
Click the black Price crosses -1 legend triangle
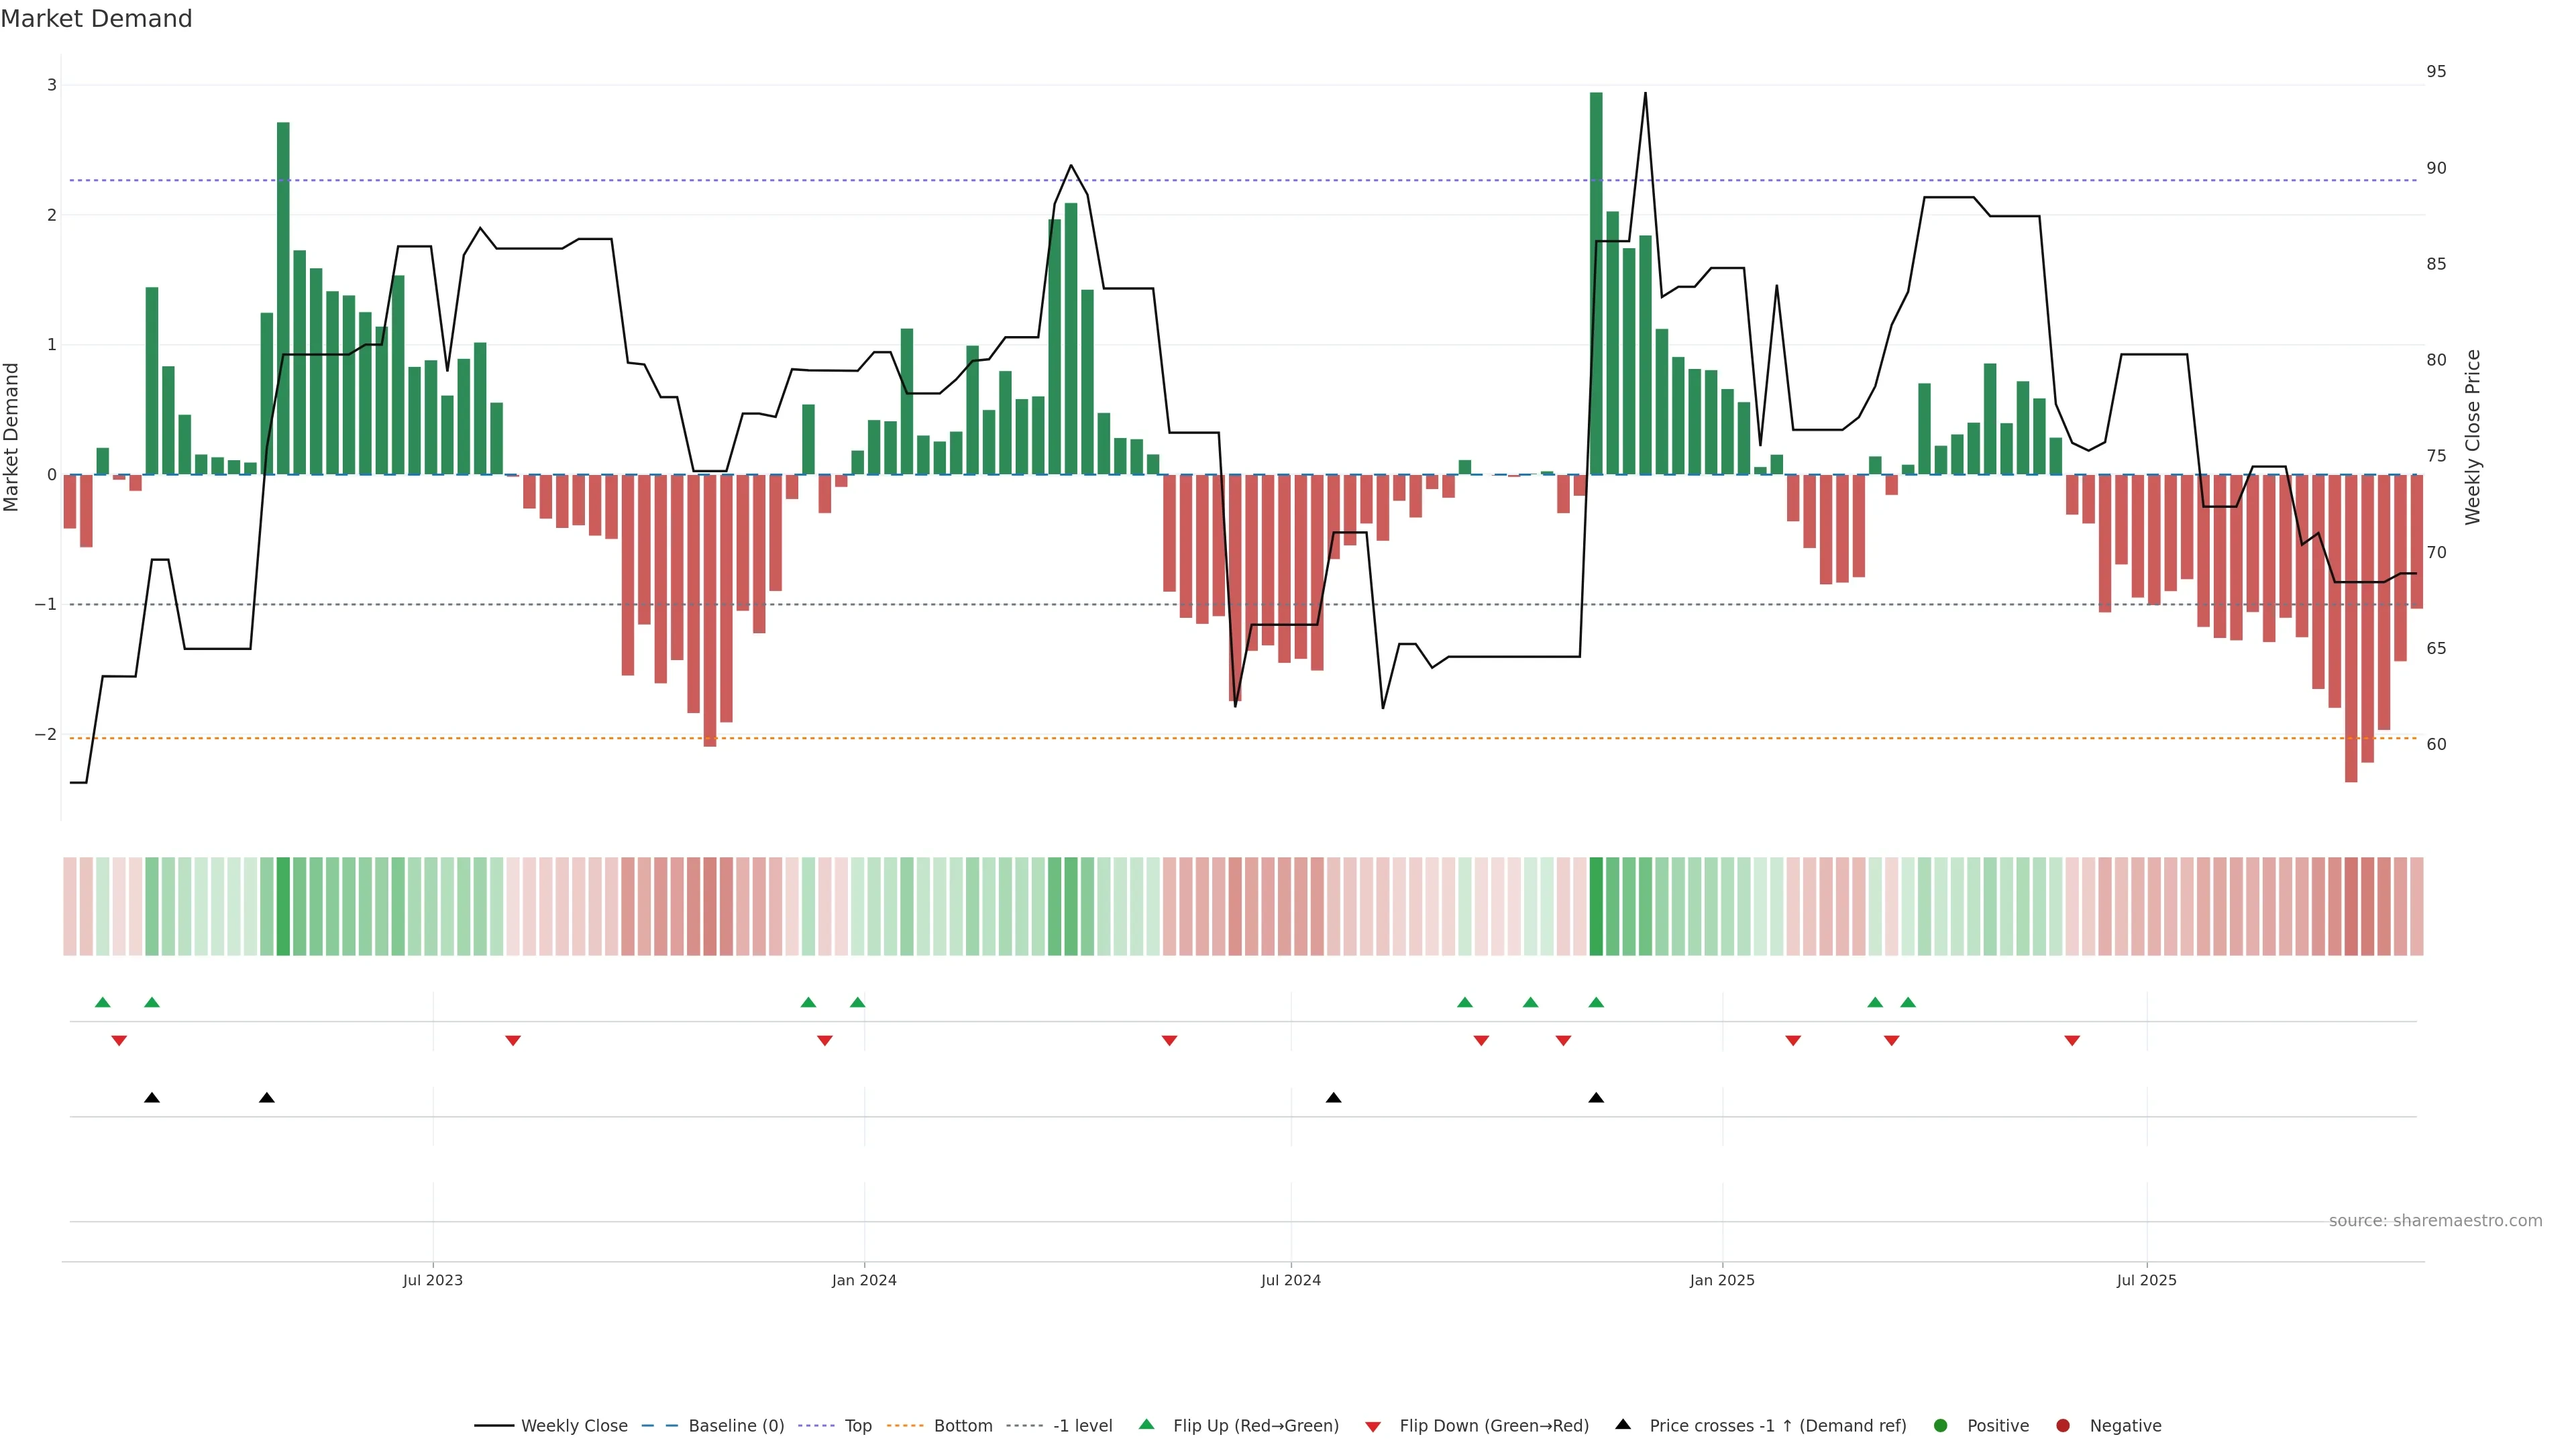[1623, 1424]
